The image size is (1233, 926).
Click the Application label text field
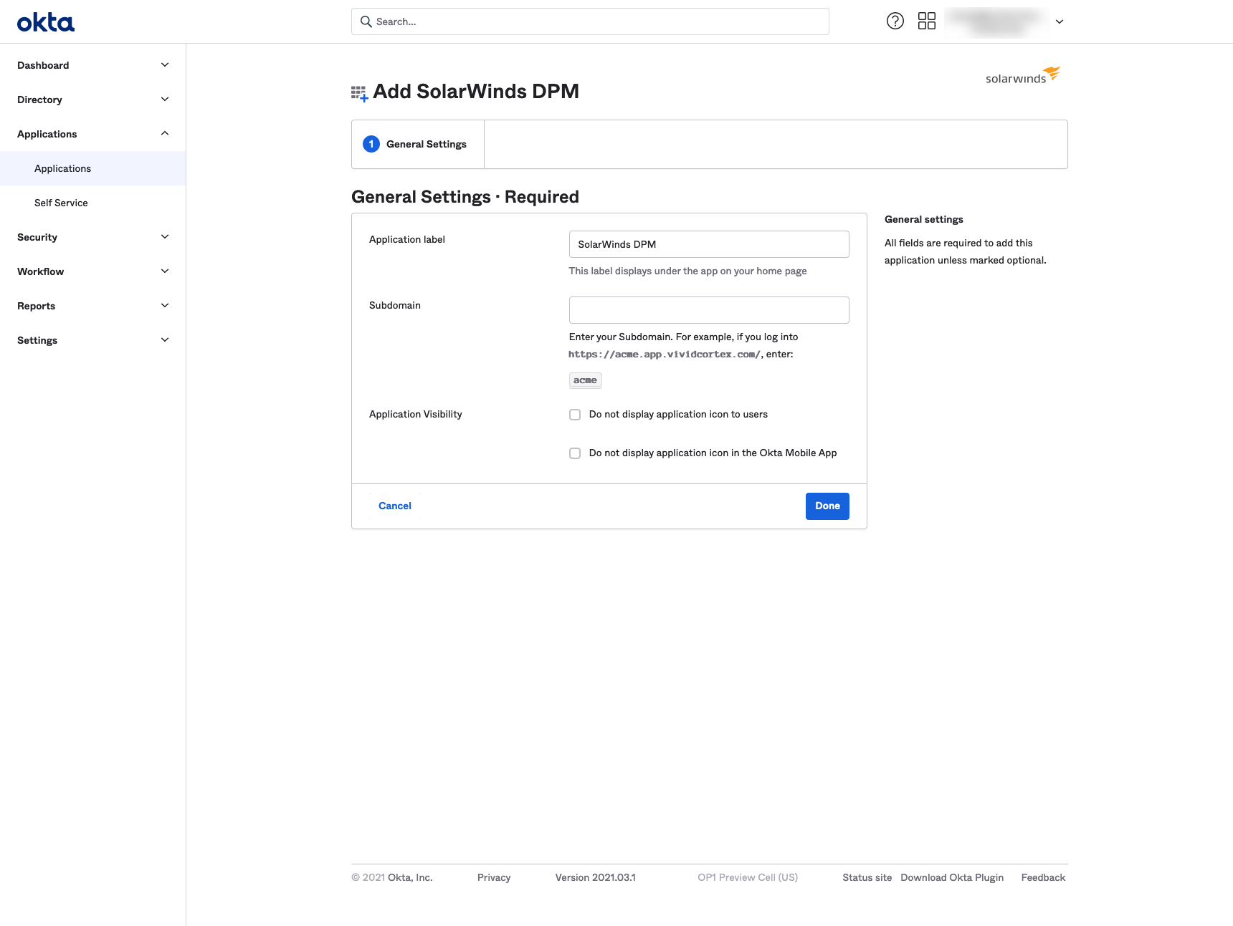[709, 244]
